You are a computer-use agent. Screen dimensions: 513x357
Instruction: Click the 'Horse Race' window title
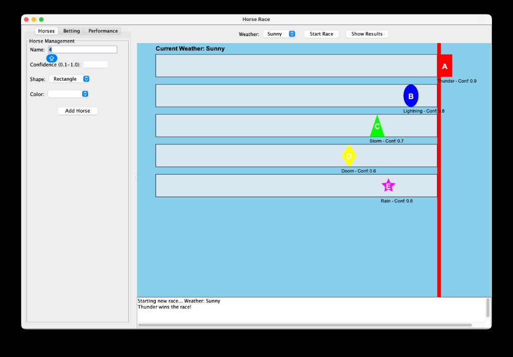tap(256, 20)
